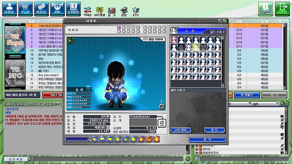Click the speech bubble hexagon badge icon
Screen dimensions: 292x164
102,139
